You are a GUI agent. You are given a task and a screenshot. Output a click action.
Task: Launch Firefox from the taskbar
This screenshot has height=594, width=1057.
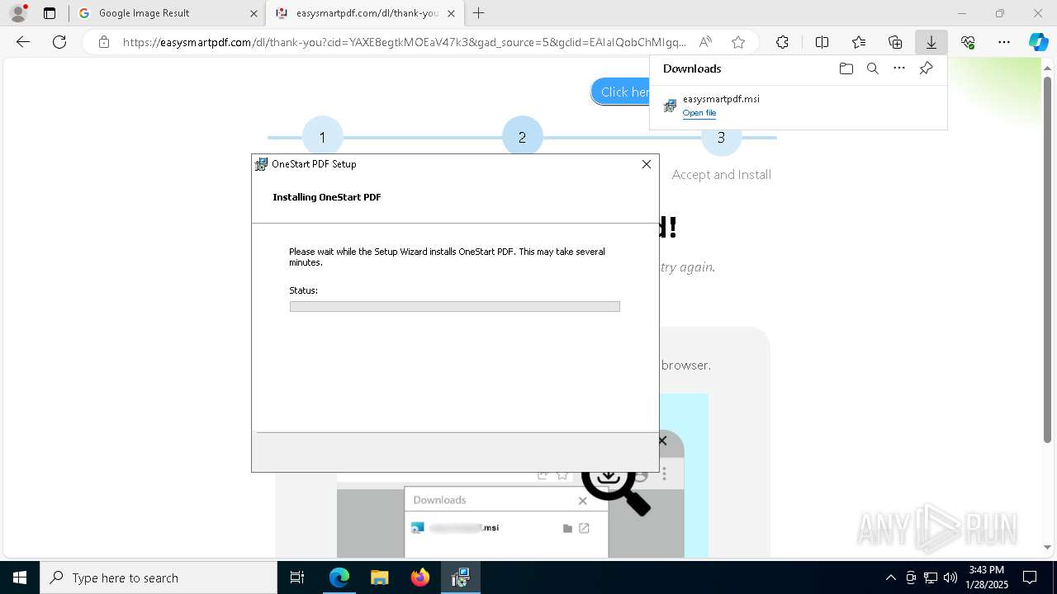pos(420,577)
